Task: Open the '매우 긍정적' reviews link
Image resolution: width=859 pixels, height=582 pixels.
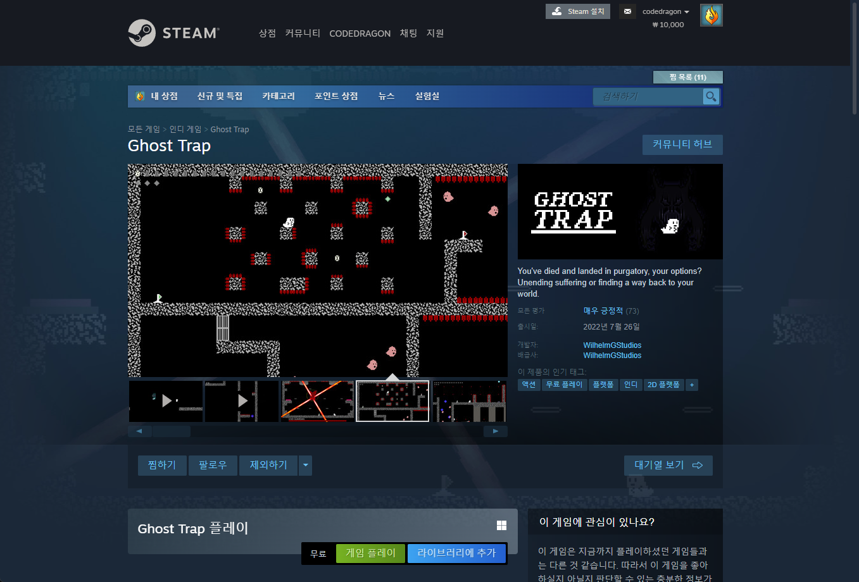Action: (603, 311)
